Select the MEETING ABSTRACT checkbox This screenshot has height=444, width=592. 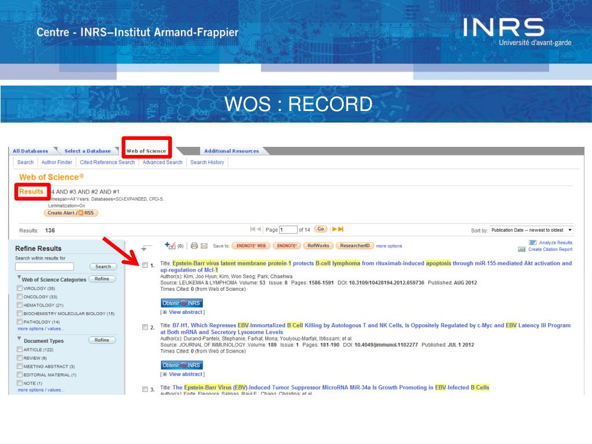(x=20, y=366)
